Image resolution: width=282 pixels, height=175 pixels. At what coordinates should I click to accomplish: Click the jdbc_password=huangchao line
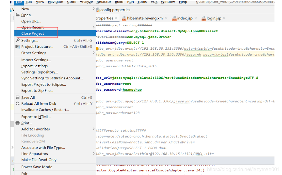tap(119, 90)
